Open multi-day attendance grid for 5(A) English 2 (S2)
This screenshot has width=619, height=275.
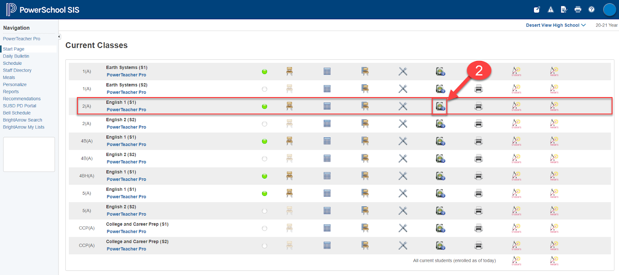327,211
